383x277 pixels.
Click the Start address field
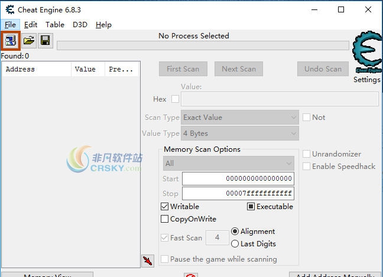click(x=238, y=178)
